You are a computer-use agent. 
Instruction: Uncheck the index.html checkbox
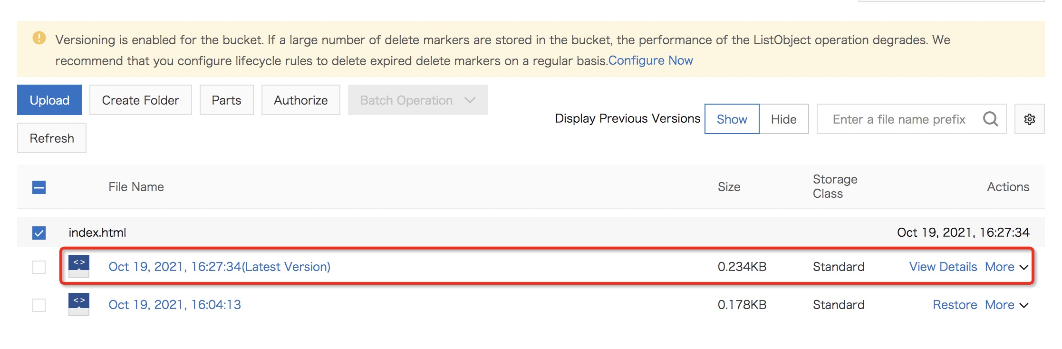(39, 233)
